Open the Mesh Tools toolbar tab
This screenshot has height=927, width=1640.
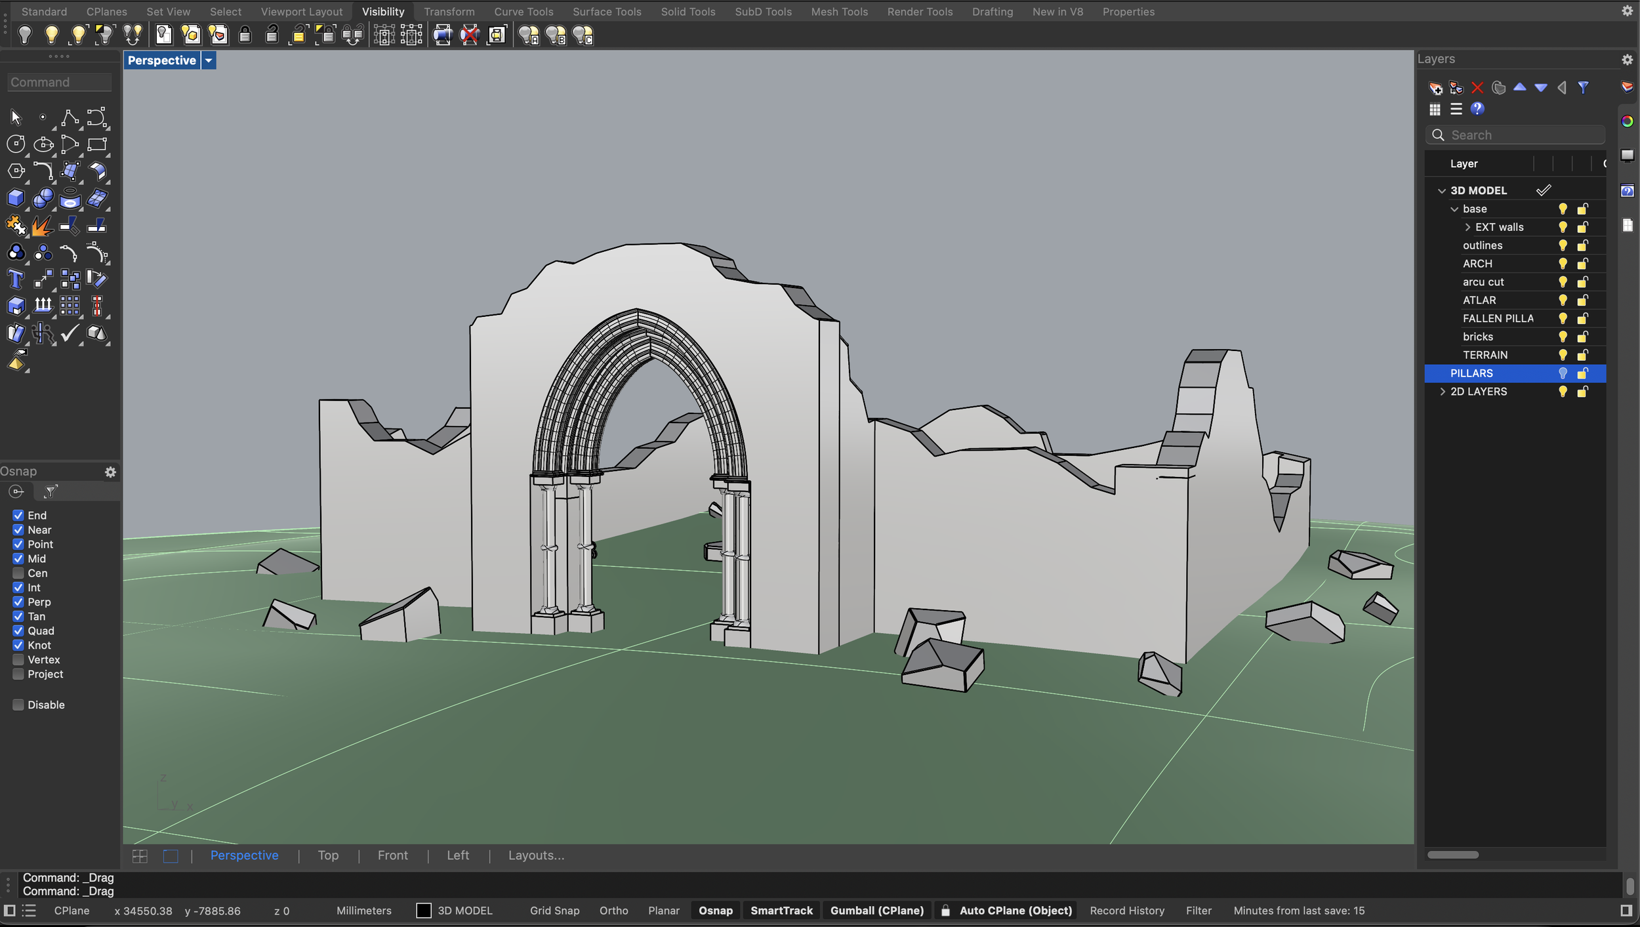(x=839, y=12)
